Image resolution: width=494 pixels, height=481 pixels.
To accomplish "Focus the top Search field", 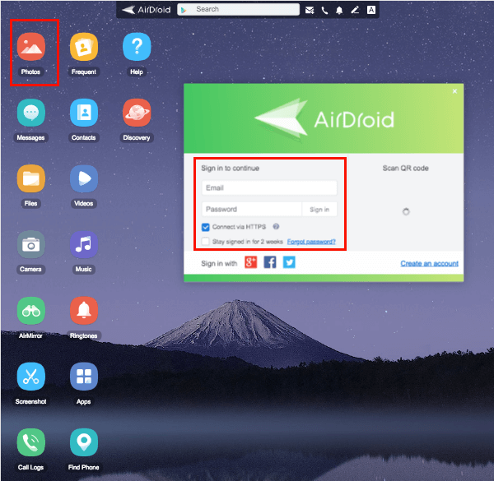I will pyautogui.click(x=238, y=9).
